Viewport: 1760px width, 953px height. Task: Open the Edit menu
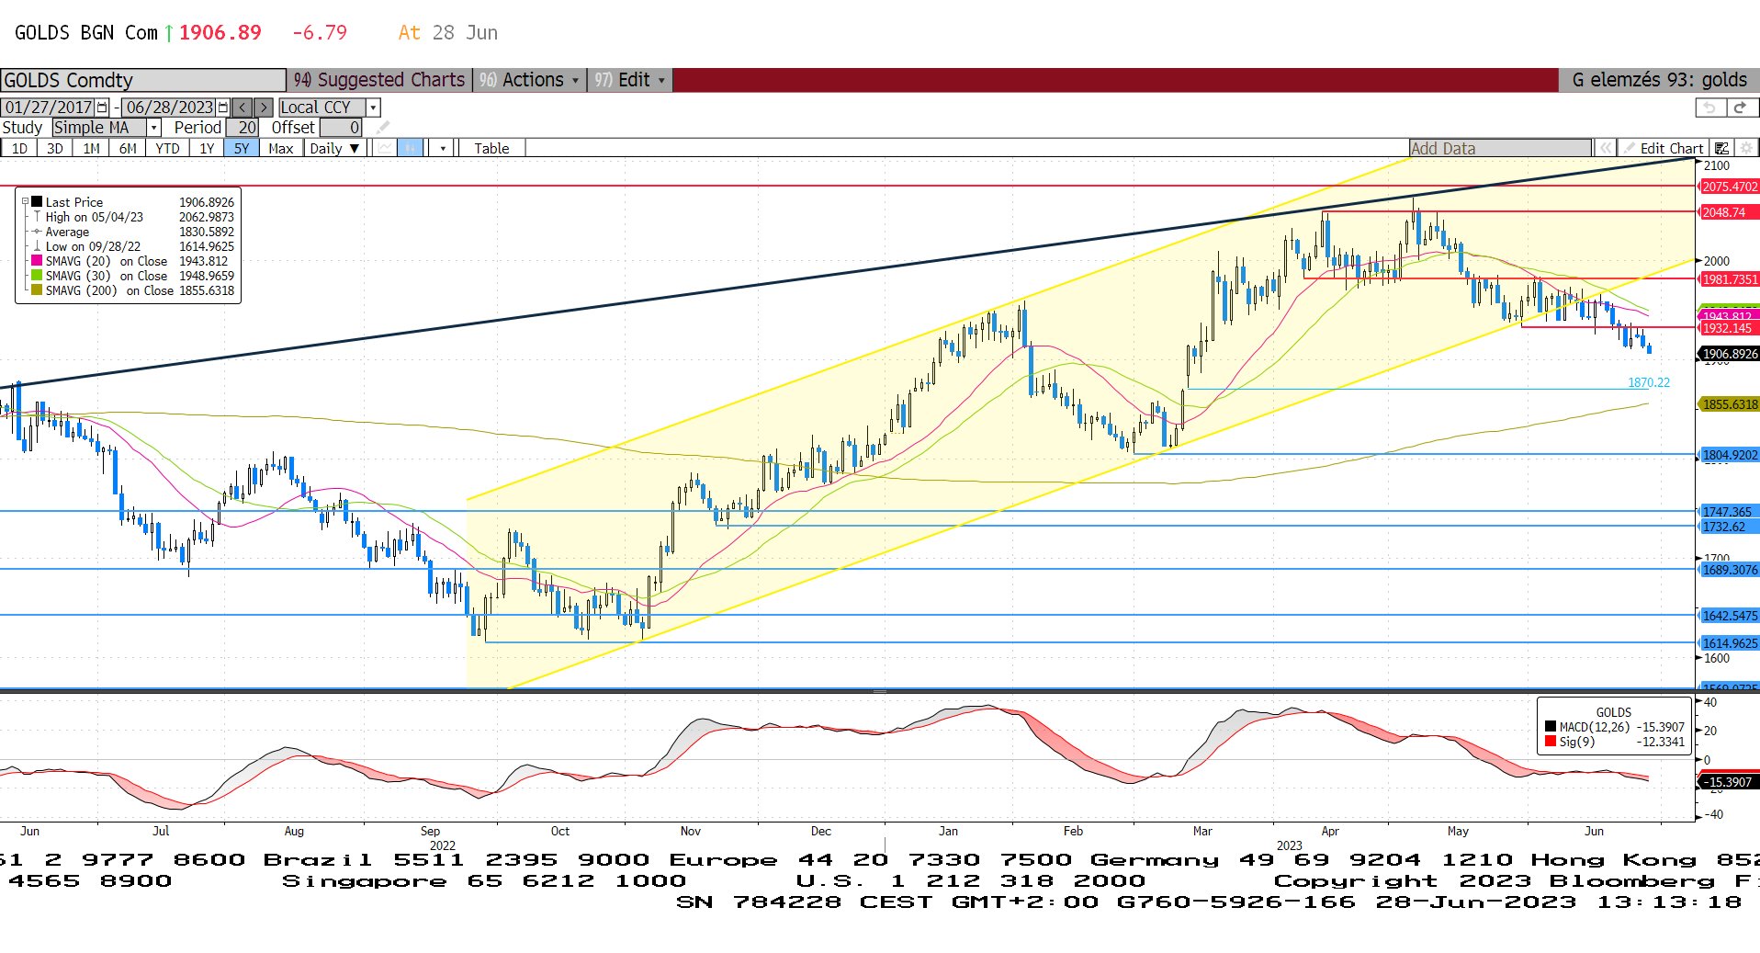630,80
